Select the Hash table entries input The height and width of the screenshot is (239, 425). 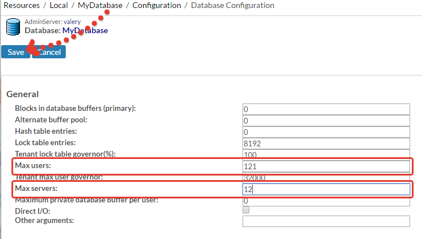click(x=326, y=132)
